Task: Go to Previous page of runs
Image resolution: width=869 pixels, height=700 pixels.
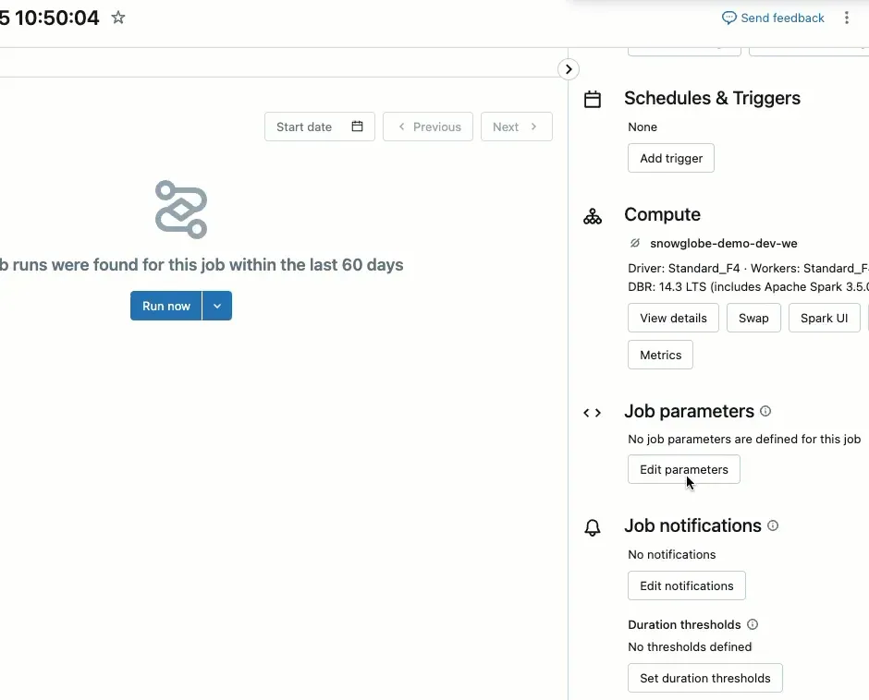Action: [x=428, y=127]
